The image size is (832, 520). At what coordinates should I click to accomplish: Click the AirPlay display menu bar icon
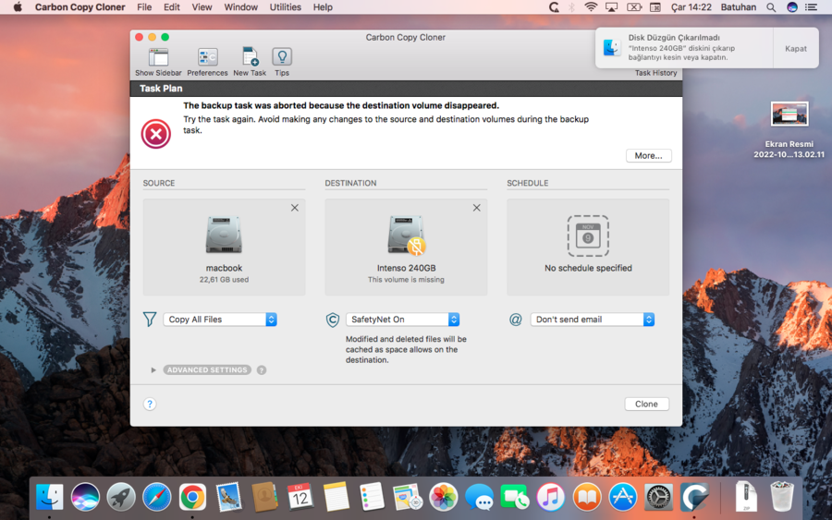611,6
